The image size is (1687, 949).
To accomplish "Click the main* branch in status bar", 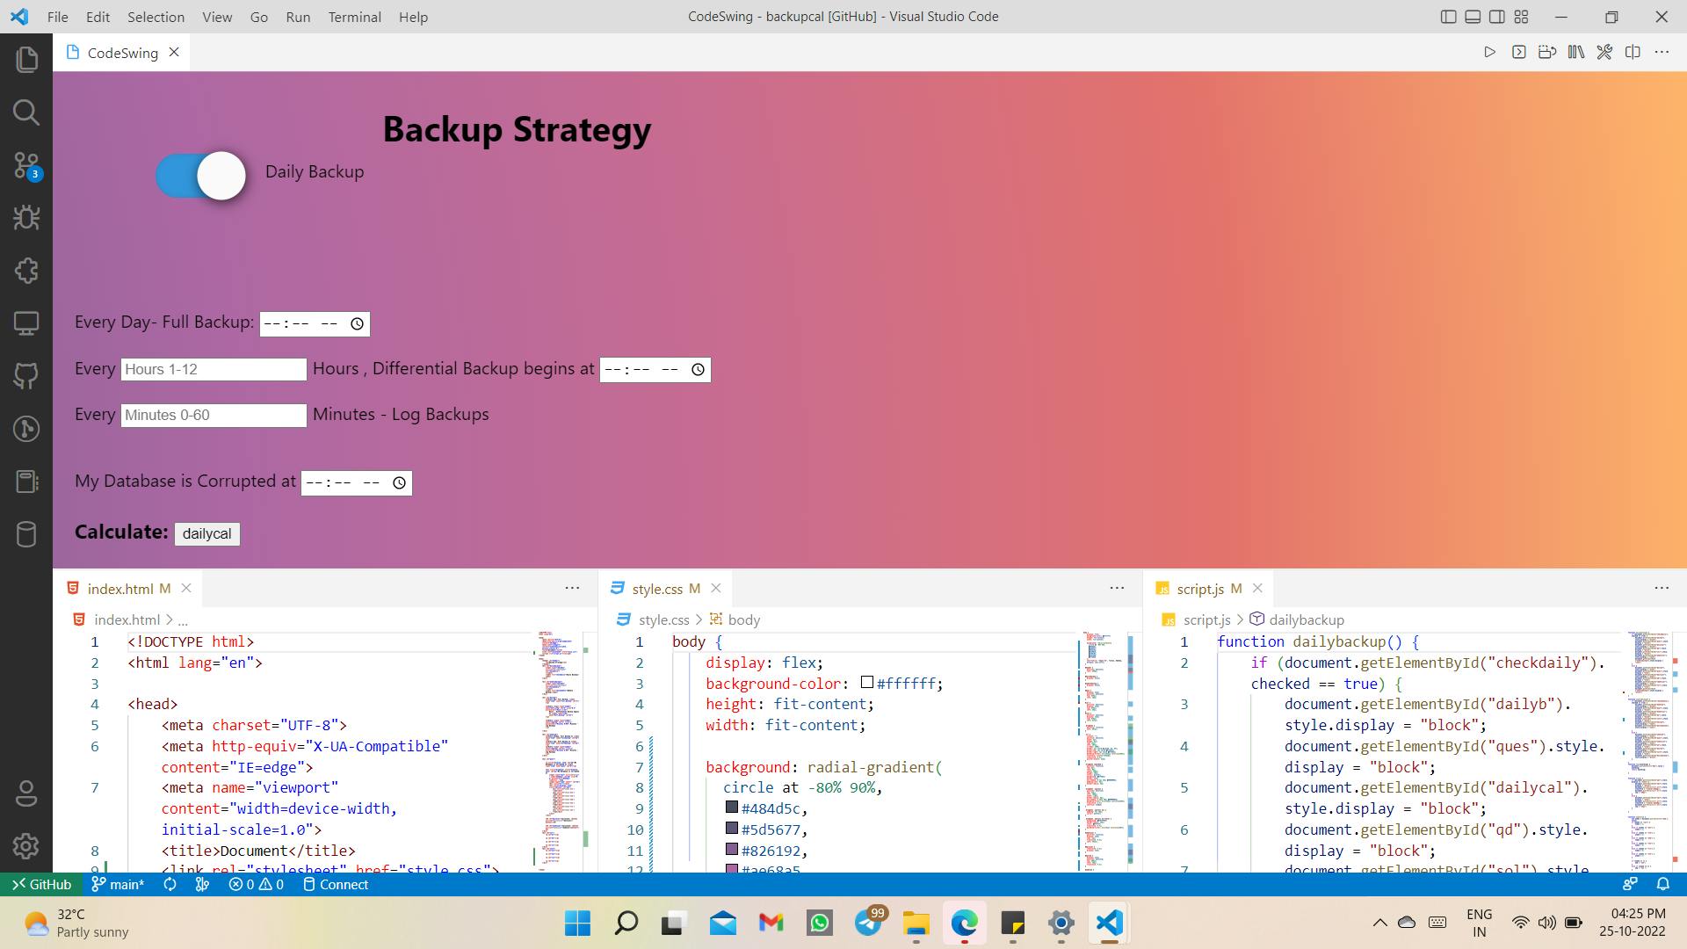I will [x=118, y=885].
